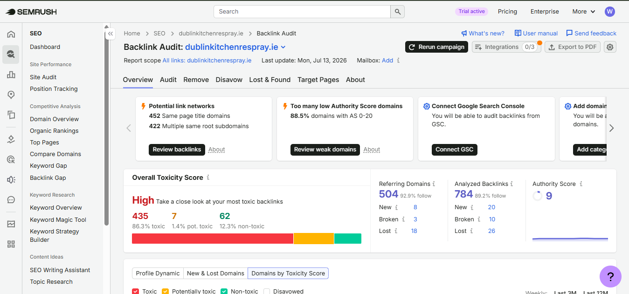
Task: Show next insight cards with right arrow
Action: tap(612, 128)
